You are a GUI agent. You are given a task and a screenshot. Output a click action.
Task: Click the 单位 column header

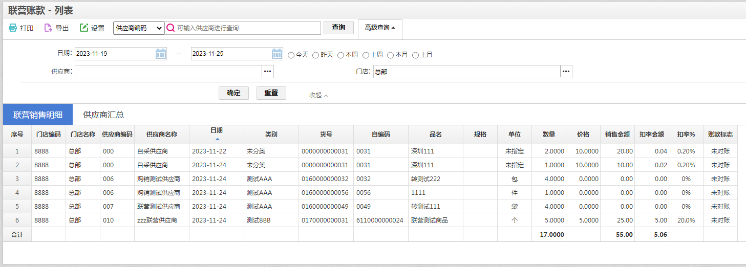pos(515,135)
